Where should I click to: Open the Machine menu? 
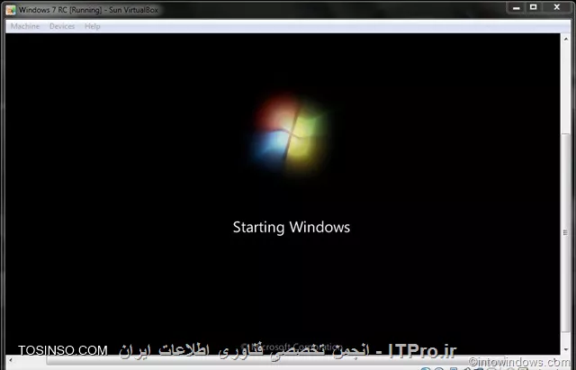25,26
